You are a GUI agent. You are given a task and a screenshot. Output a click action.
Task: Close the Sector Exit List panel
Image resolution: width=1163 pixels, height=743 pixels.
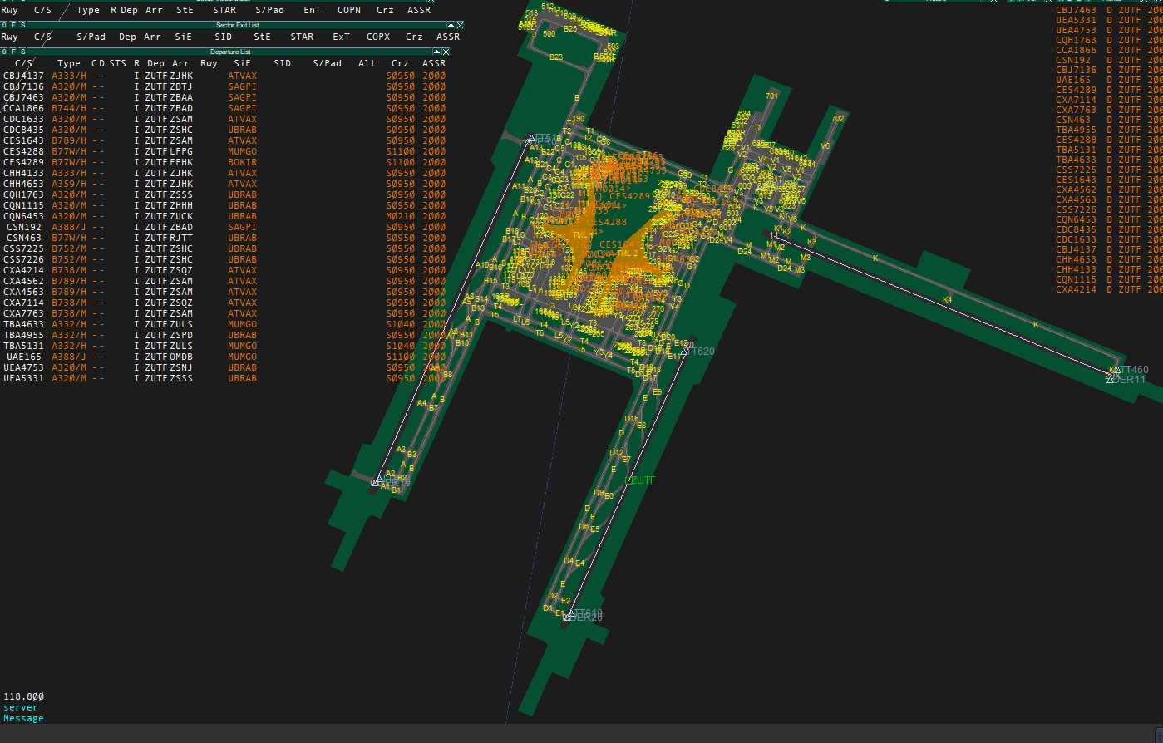coord(458,26)
